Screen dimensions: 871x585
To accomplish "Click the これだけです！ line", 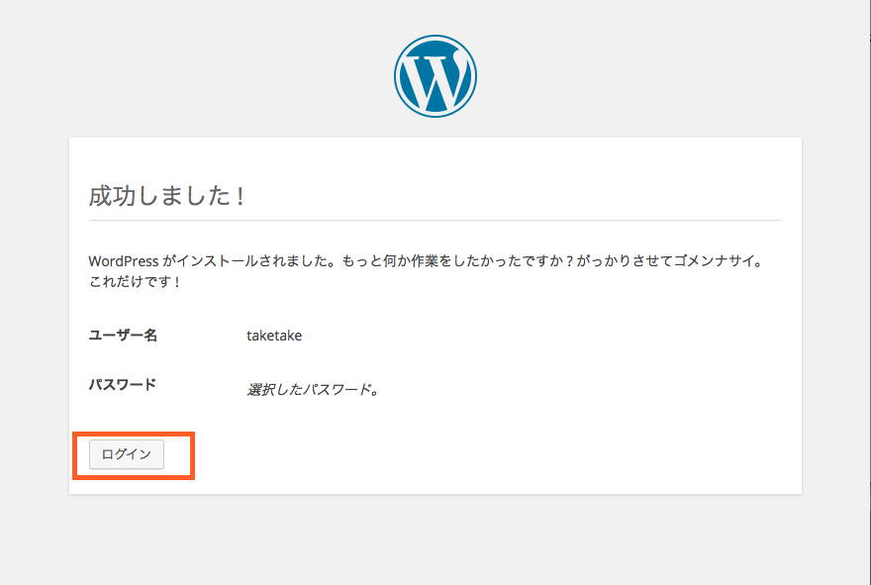I will tap(135, 282).
